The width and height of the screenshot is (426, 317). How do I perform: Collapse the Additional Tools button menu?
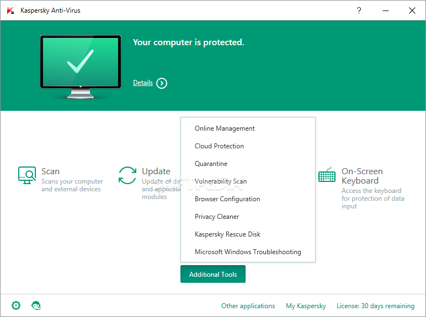pos(213,274)
